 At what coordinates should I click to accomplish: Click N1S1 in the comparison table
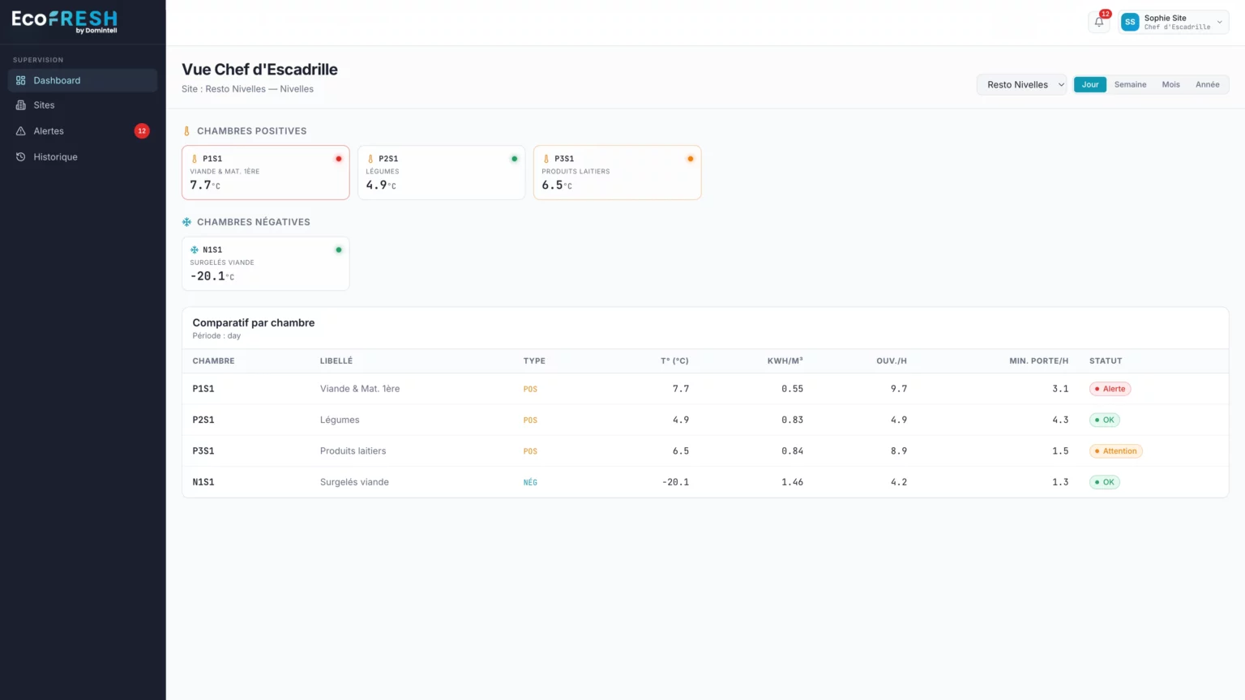203,482
